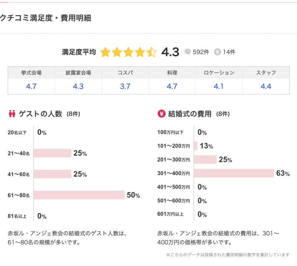Click the スタッフ rating 4.4
Screen dimensions: 297x266
pos(266,87)
